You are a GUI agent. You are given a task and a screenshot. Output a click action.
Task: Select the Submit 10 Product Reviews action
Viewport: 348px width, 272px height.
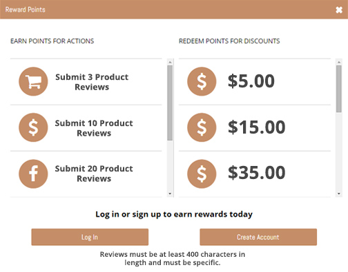(86, 128)
